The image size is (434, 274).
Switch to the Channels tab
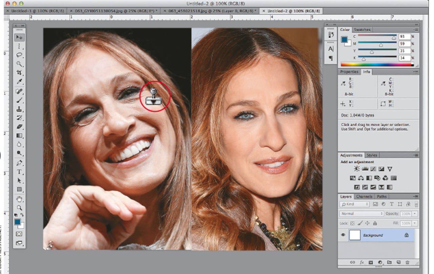pos(364,196)
